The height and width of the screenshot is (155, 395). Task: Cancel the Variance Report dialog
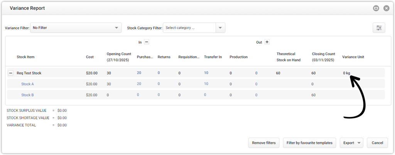[x=377, y=143]
